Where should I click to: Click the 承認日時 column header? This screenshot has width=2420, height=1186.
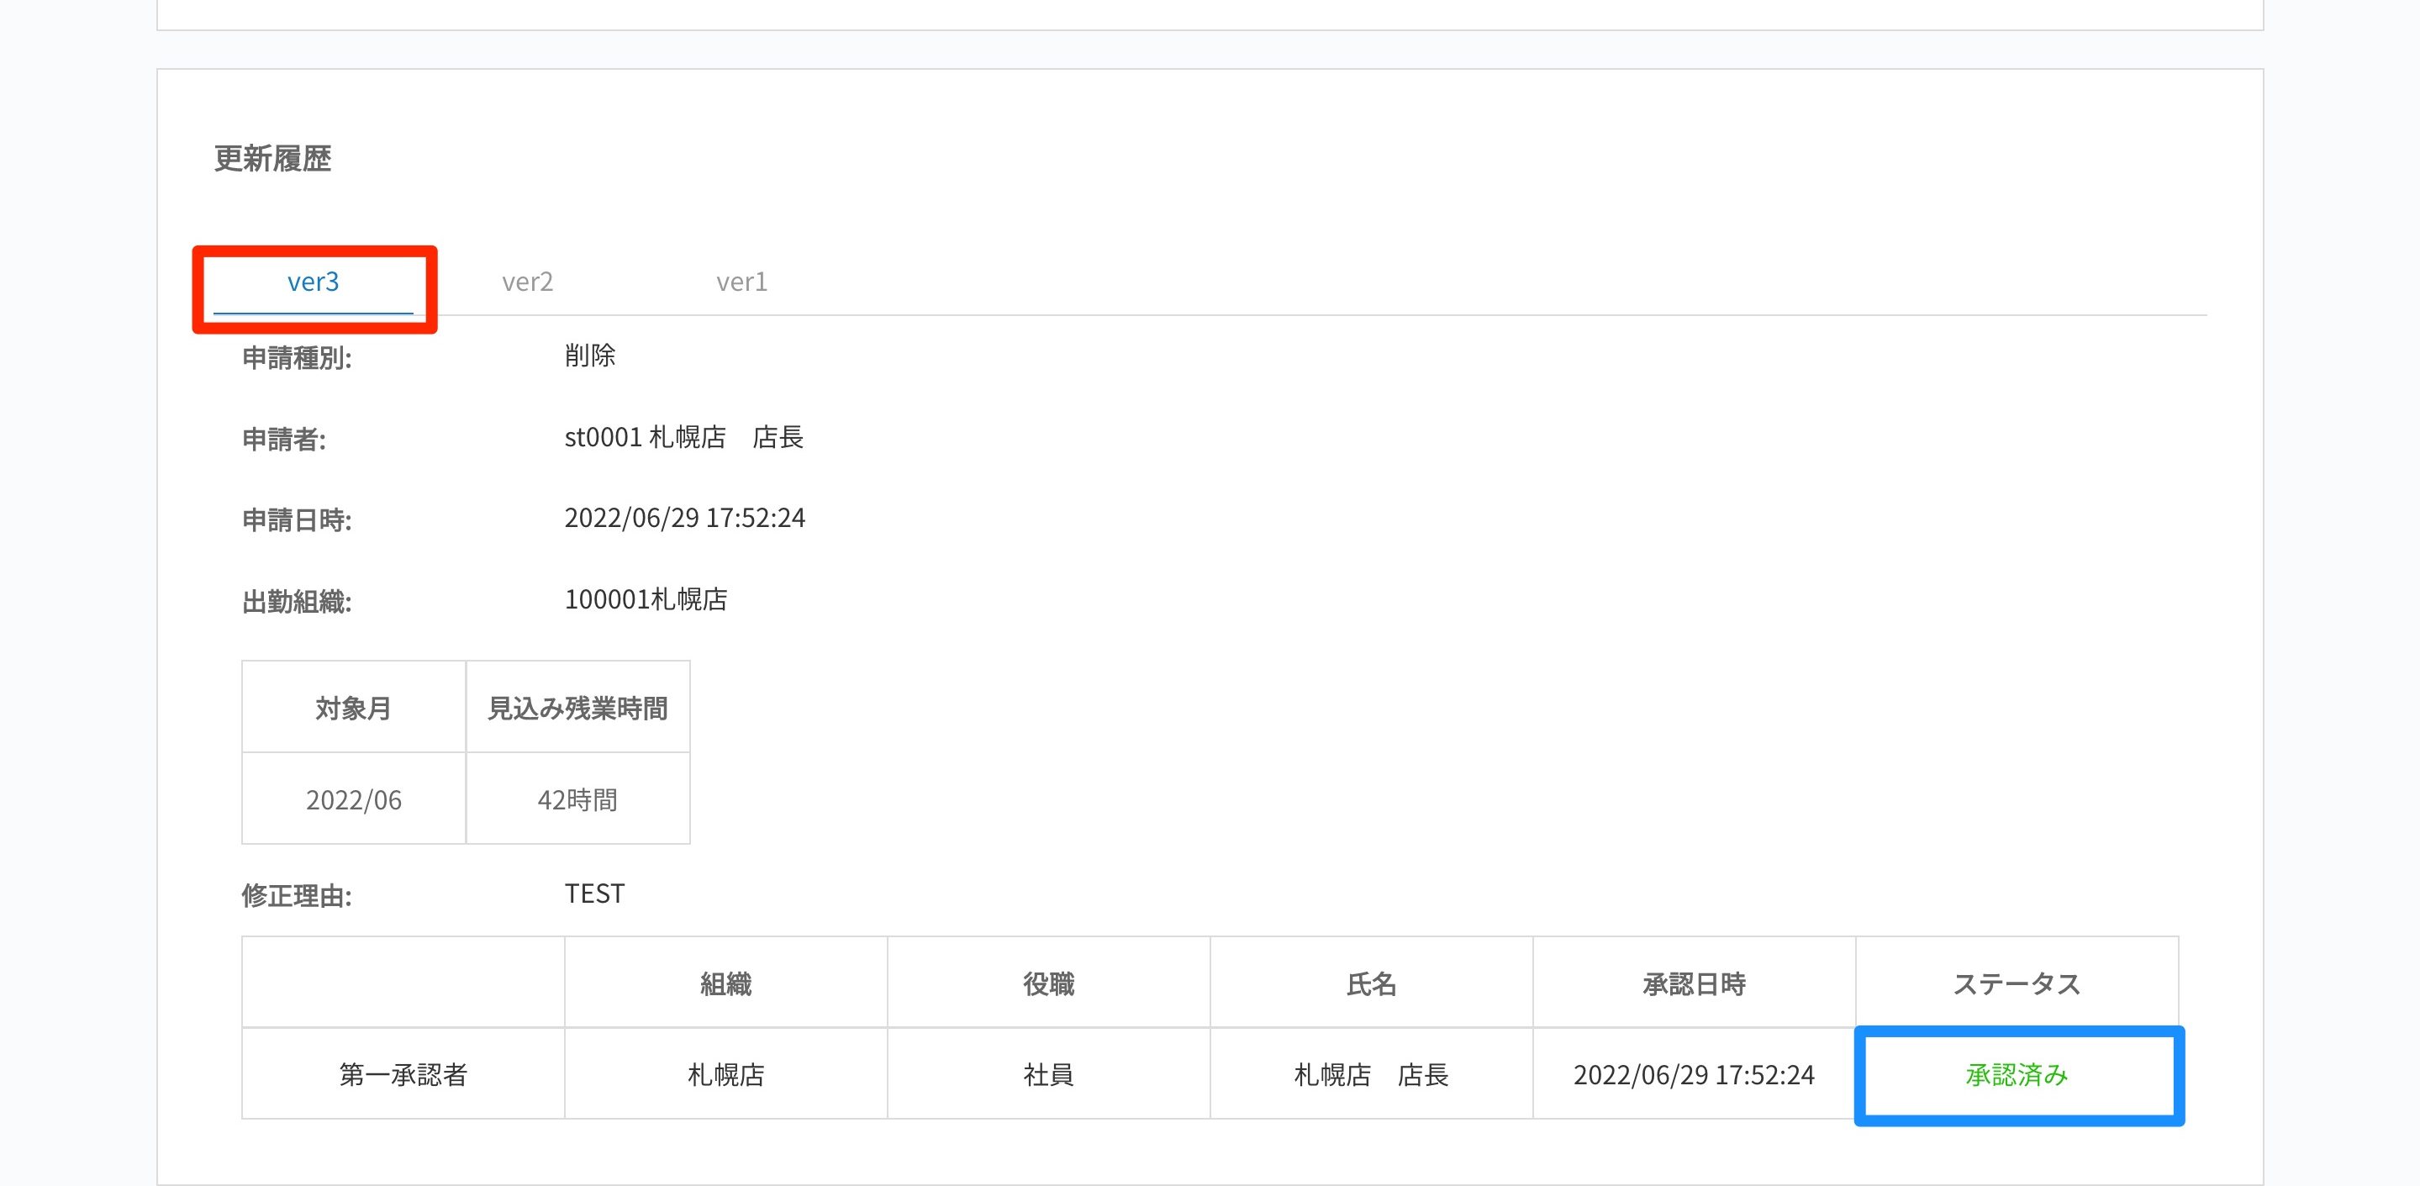1693,984
